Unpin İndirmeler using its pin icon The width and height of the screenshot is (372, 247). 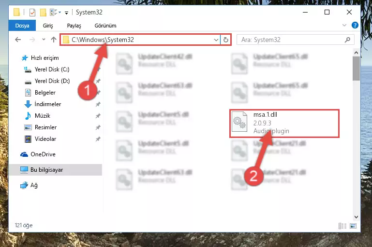tap(98, 104)
